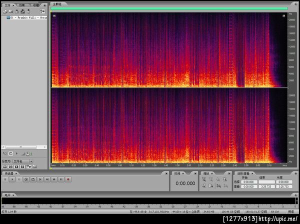Click the insert into CD list icon

(x=28, y=11)
